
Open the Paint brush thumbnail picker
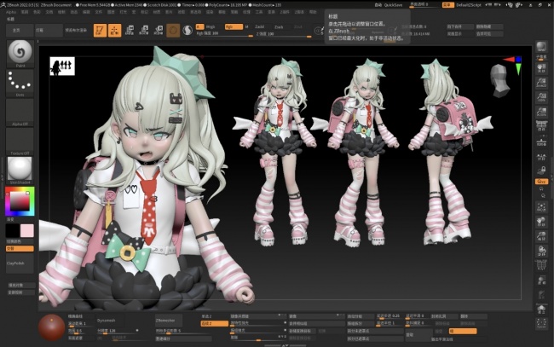click(x=20, y=53)
